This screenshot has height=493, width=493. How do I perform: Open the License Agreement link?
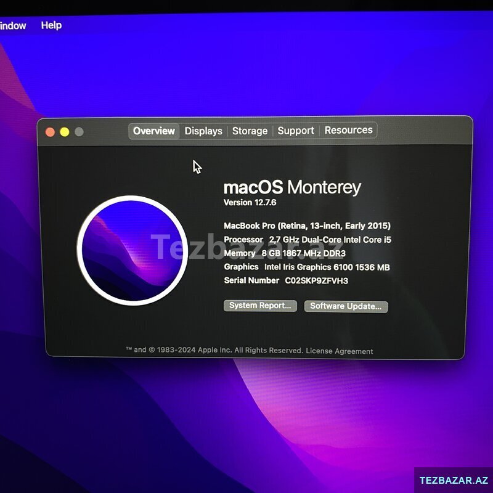tap(340, 351)
